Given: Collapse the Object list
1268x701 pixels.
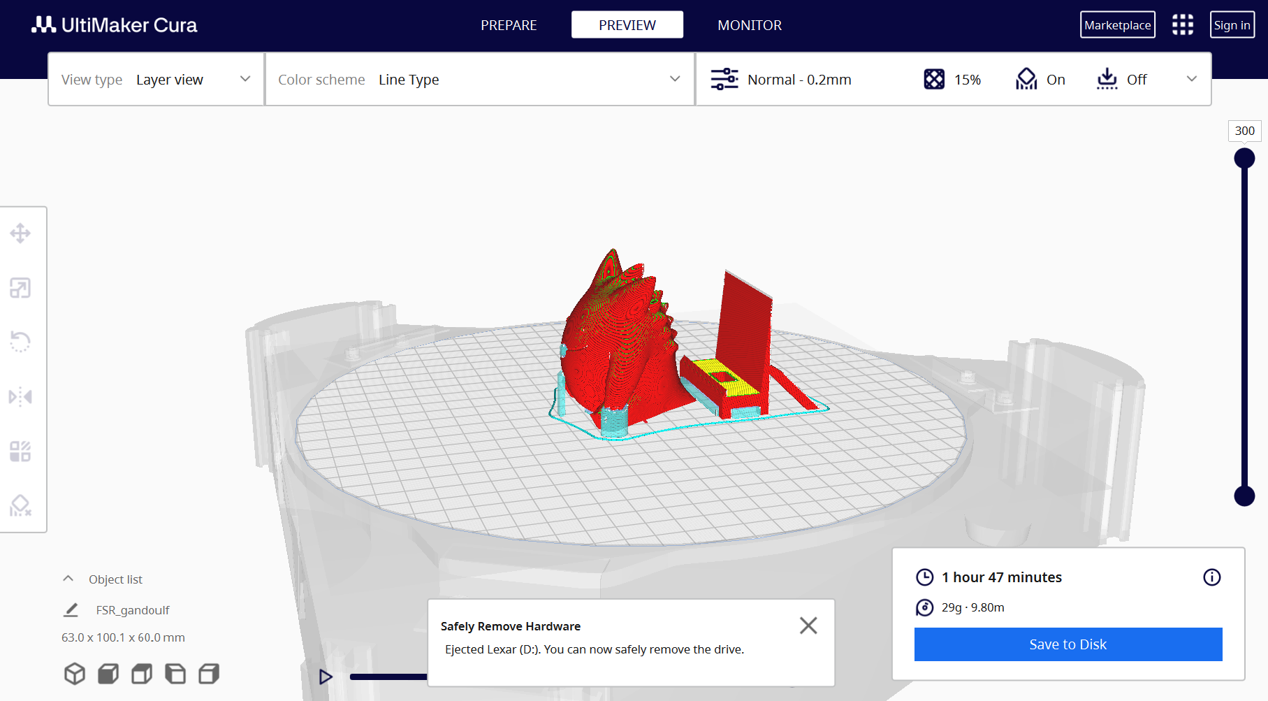Looking at the screenshot, I should click(x=68, y=579).
